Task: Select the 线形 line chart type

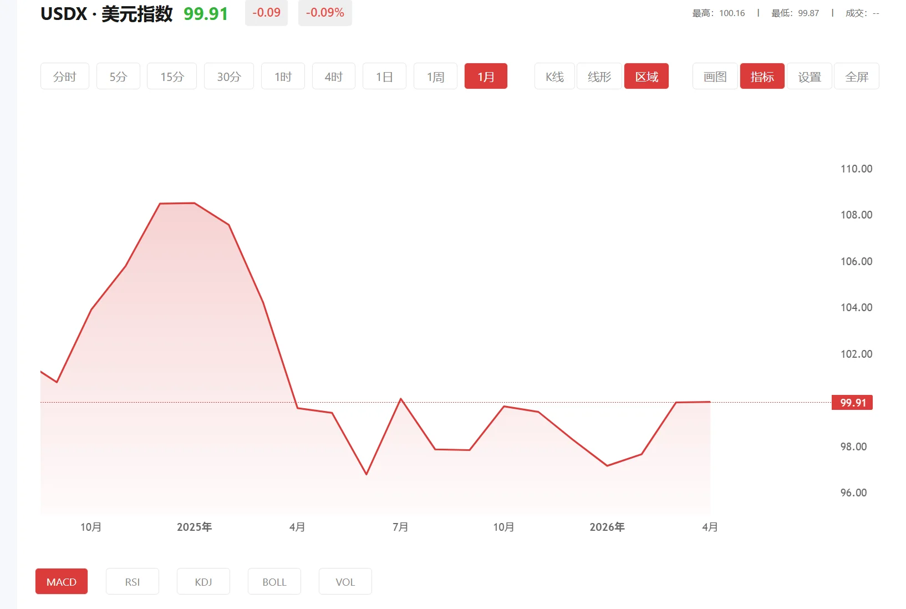Action: pos(599,77)
